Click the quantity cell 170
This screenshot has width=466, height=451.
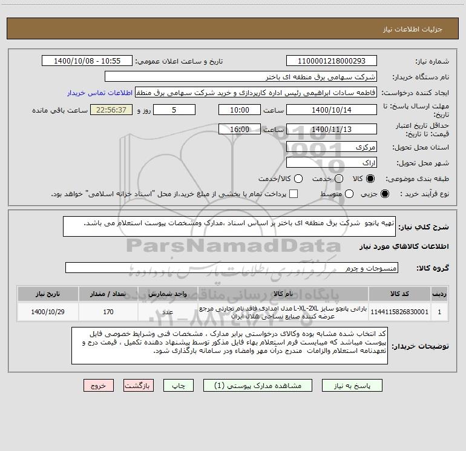click(108, 312)
